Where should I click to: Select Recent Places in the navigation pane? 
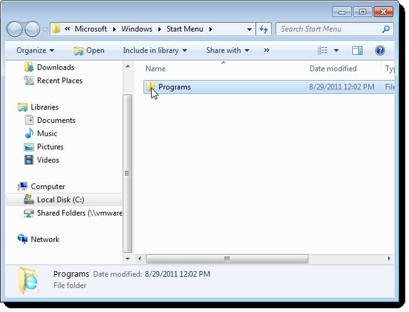[60, 81]
